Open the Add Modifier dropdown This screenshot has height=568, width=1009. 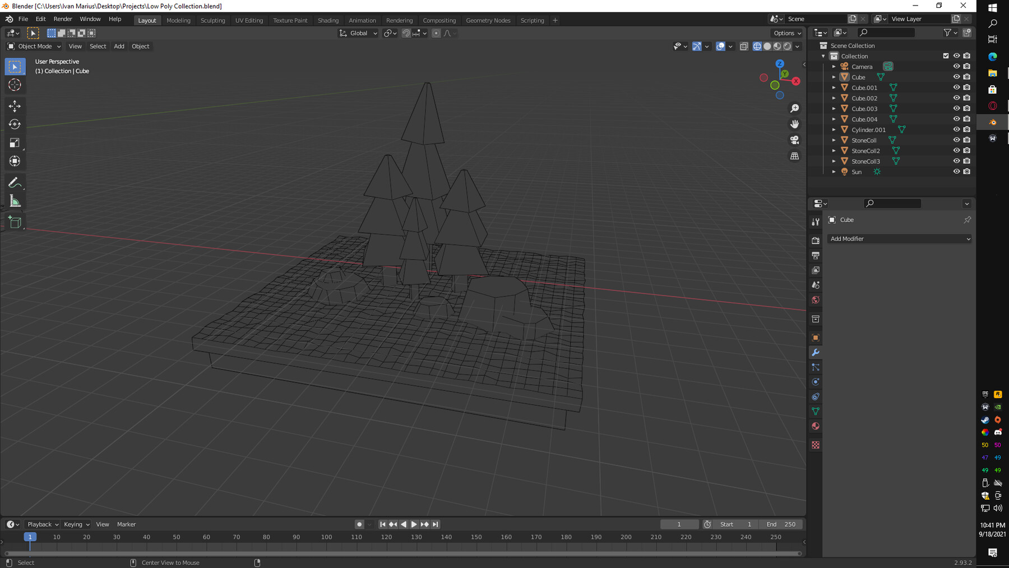click(899, 239)
